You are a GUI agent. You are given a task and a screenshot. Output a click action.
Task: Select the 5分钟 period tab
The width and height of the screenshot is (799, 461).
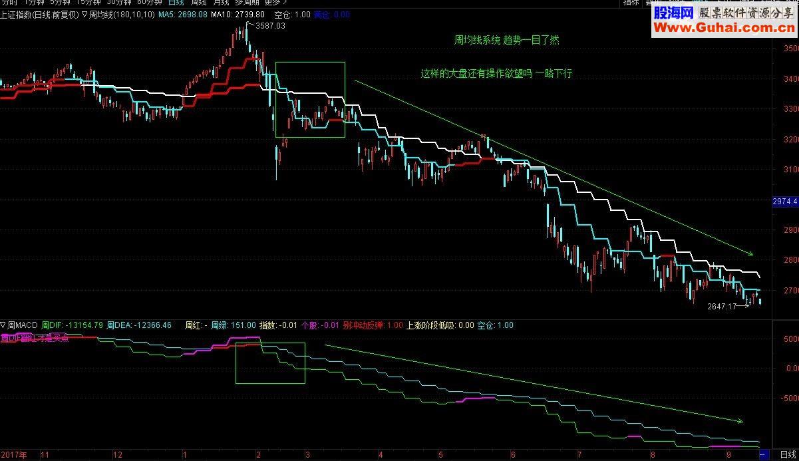tap(60, 3)
